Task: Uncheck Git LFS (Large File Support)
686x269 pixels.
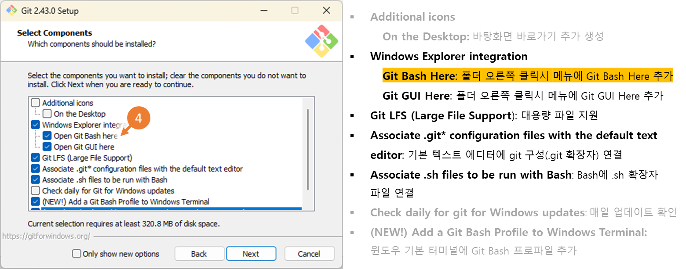Action: (36, 158)
